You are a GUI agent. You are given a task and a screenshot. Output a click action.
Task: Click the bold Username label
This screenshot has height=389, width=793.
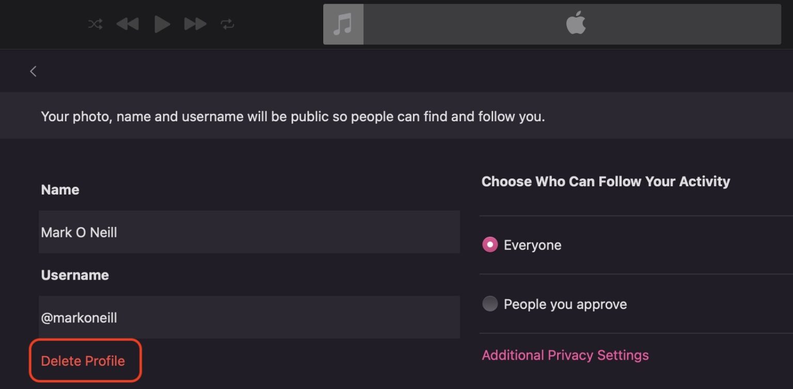(x=75, y=275)
